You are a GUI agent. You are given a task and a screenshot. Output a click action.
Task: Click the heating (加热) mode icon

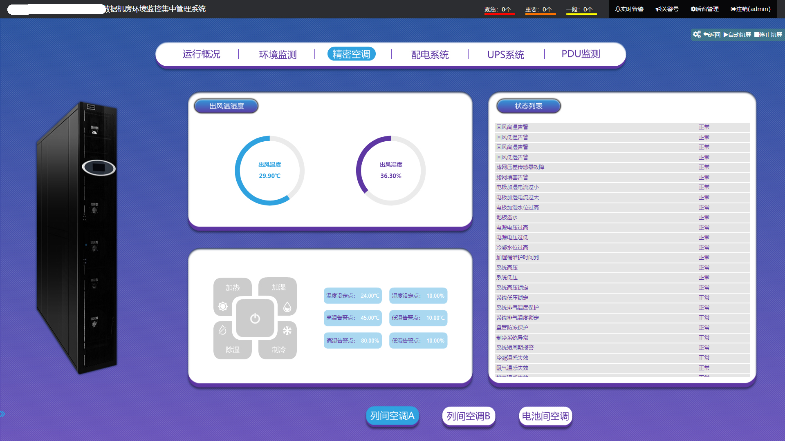pos(223,306)
